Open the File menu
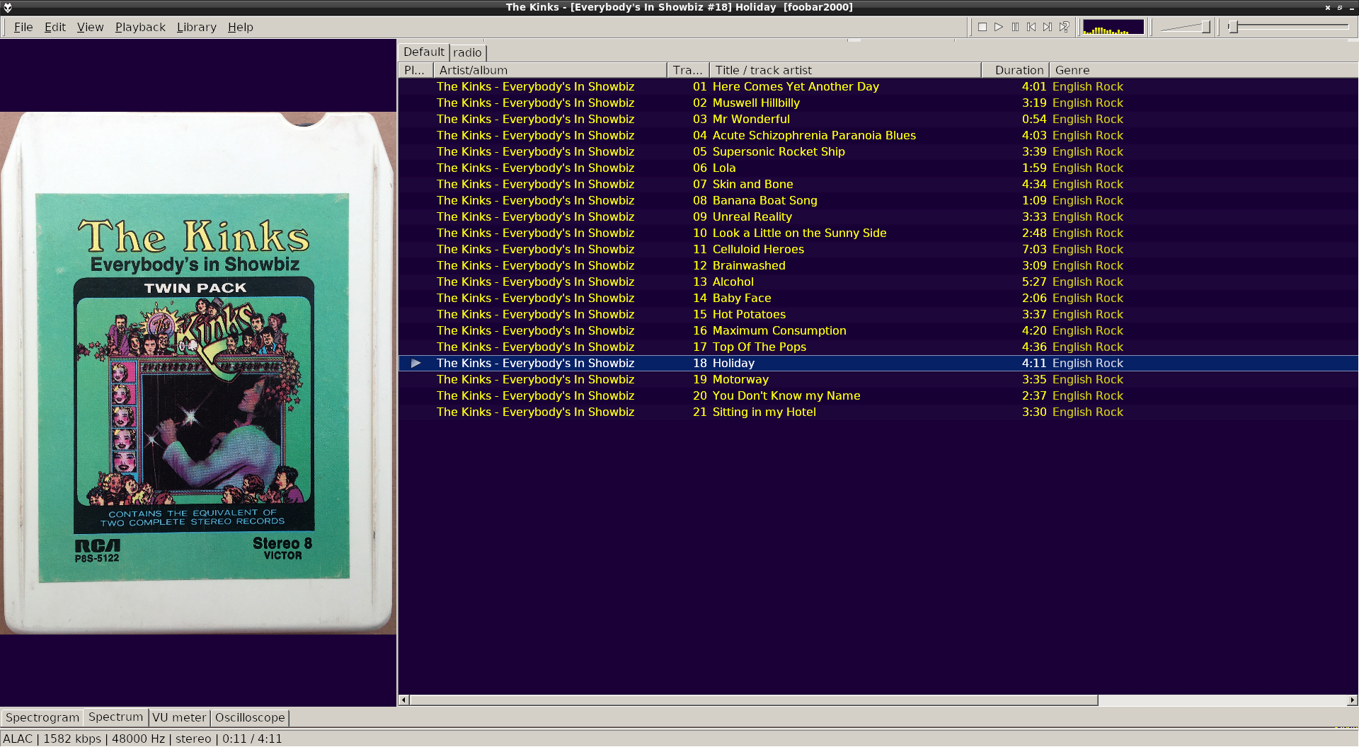 tap(23, 27)
